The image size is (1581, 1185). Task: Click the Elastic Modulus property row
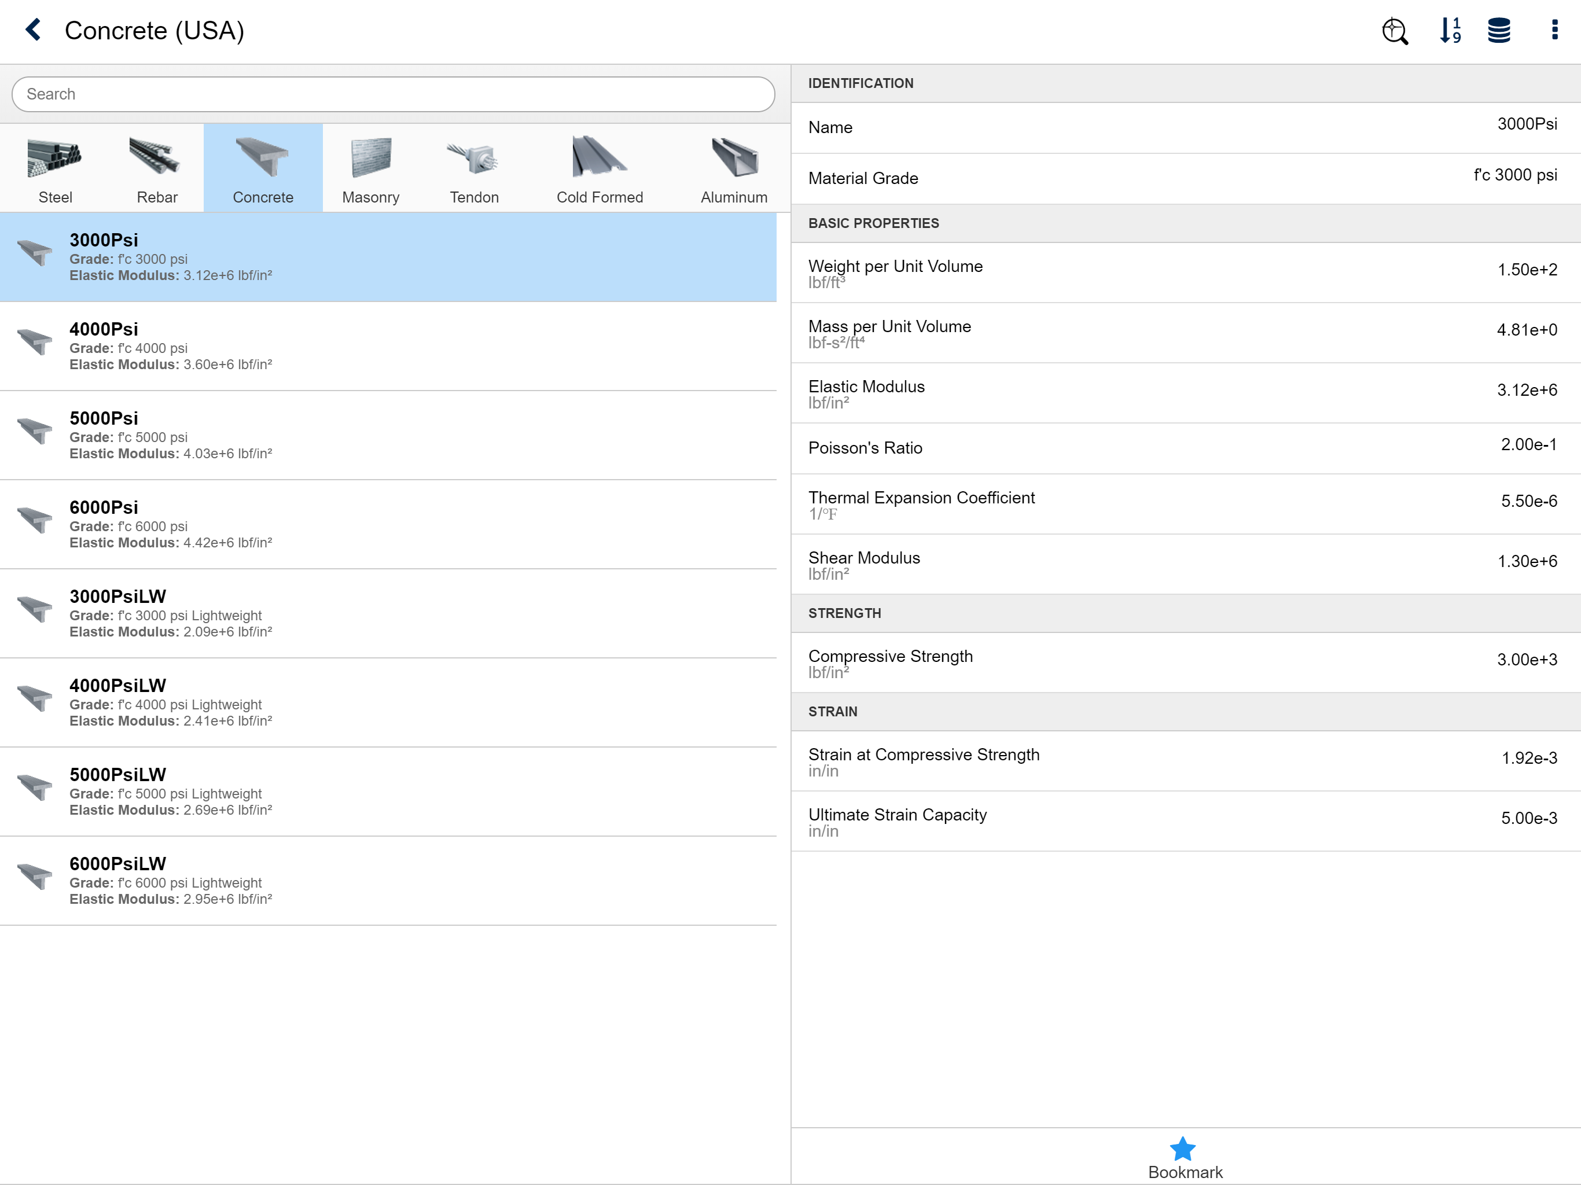pyautogui.click(x=1186, y=393)
